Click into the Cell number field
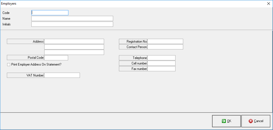The width and height of the screenshot is (273, 130). pos(161,63)
